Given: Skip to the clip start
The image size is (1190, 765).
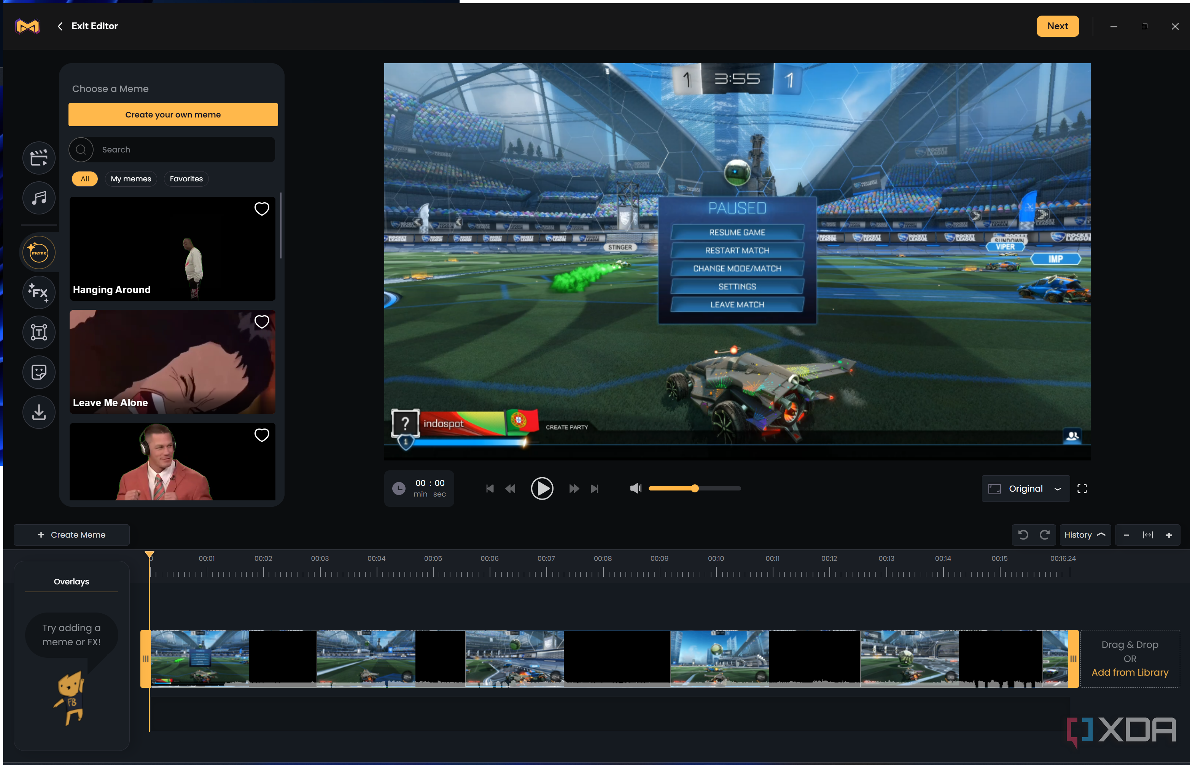Looking at the screenshot, I should [490, 489].
